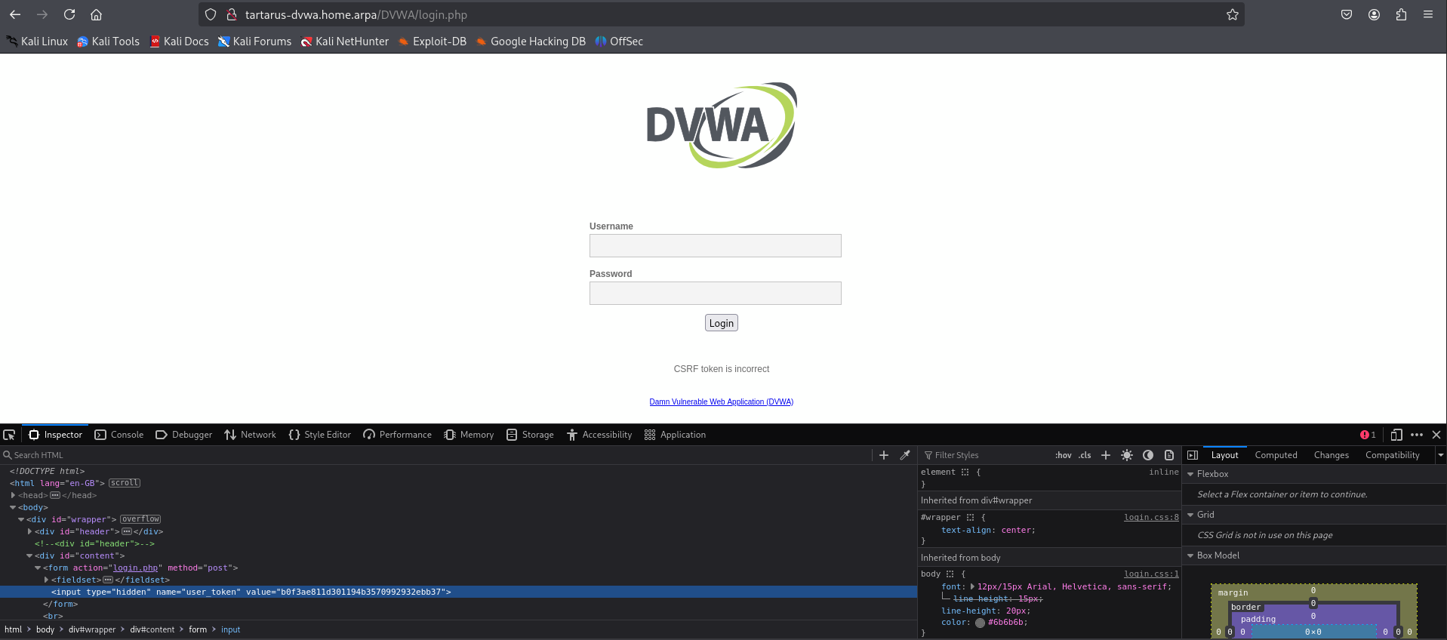Select the Changes sidebar tab

pyautogui.click(x=1331, y=455)
